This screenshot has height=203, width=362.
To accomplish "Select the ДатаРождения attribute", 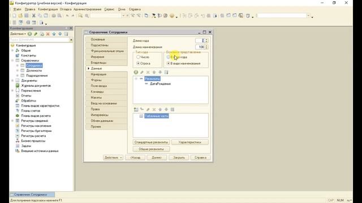I will coord(160,84).
